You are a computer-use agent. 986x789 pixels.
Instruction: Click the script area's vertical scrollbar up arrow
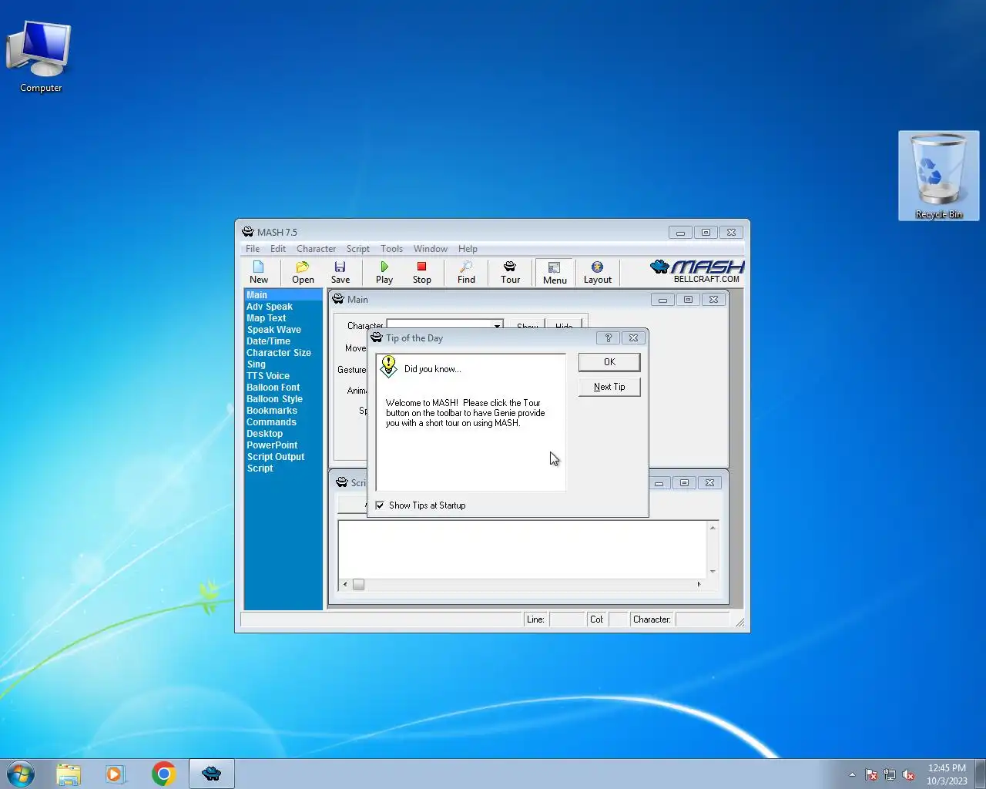[713, 528]
